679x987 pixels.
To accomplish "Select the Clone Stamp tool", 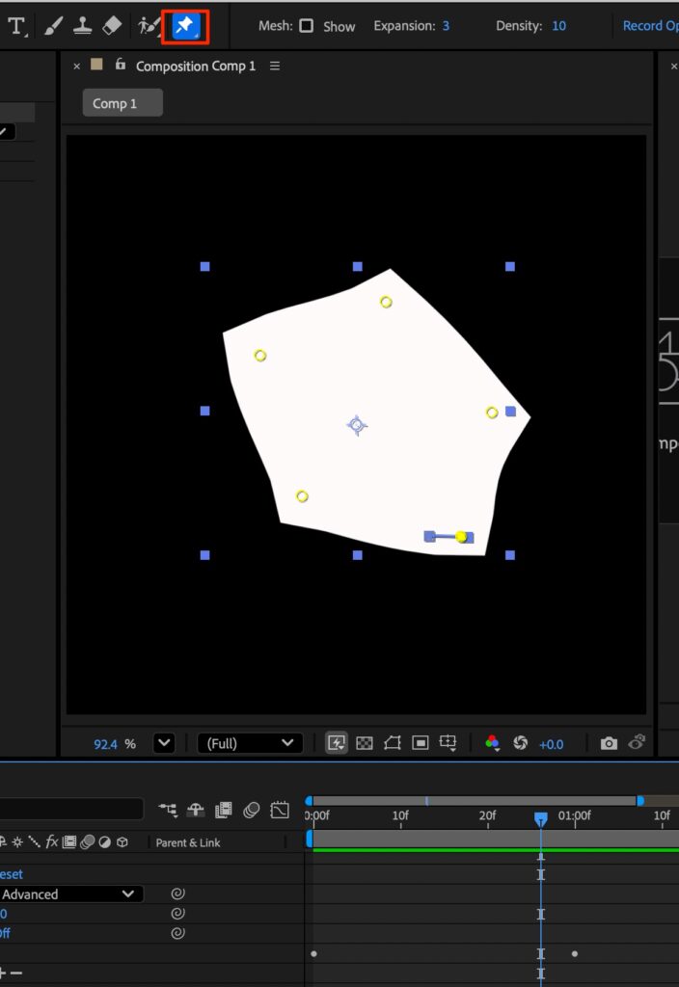I will pos(83,26).
